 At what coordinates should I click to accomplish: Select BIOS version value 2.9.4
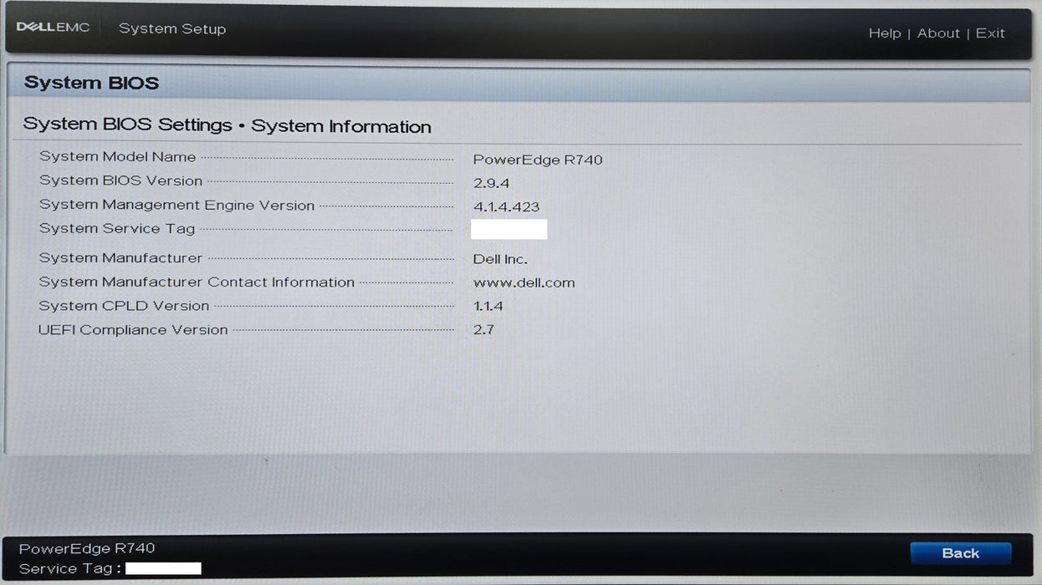tap(491, 183)
